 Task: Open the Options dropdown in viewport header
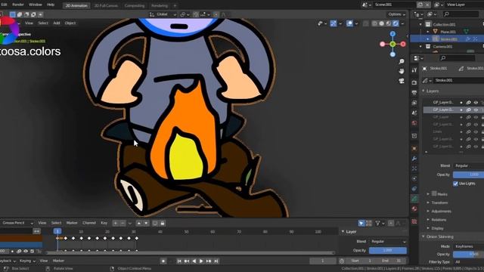click(396, 14)
